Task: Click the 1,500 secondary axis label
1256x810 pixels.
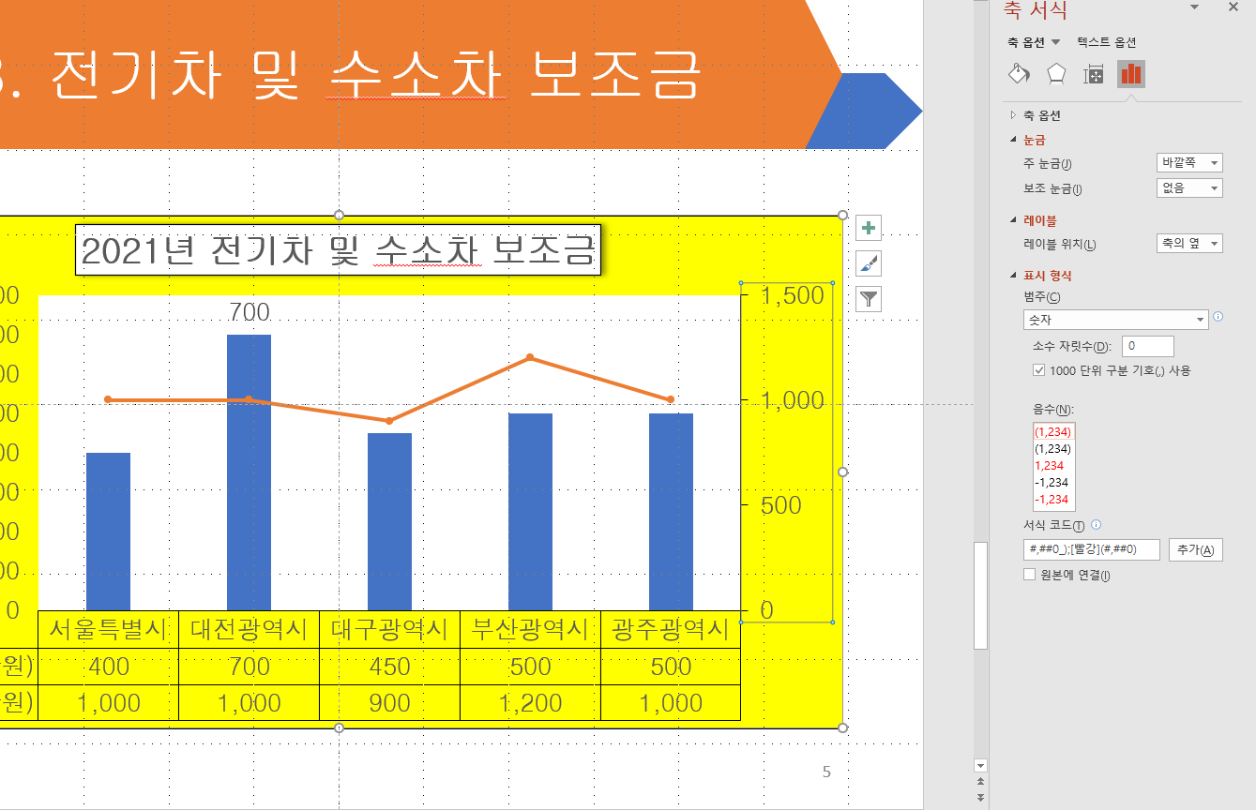Action: click(794, 296)
